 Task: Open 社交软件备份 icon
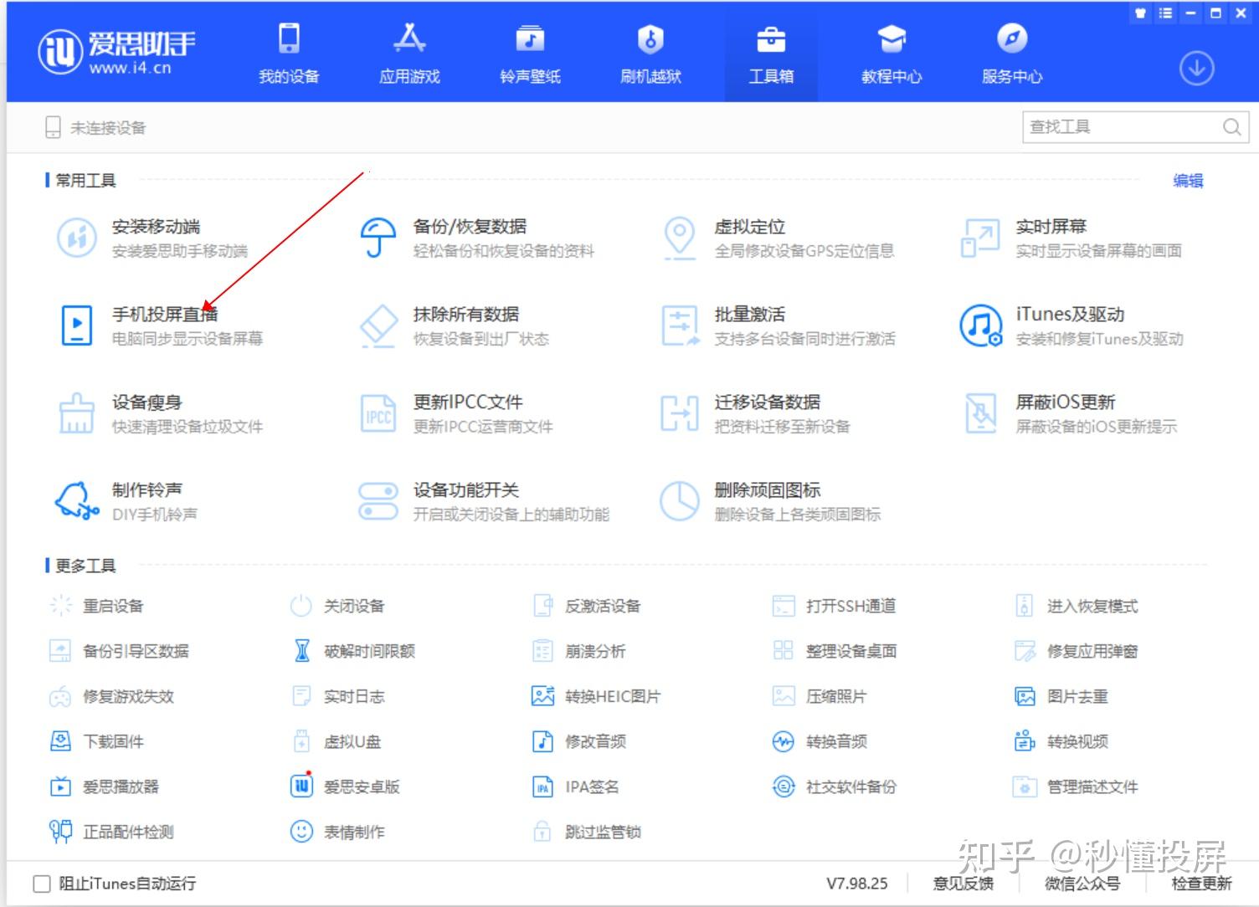tap(783, 787)
